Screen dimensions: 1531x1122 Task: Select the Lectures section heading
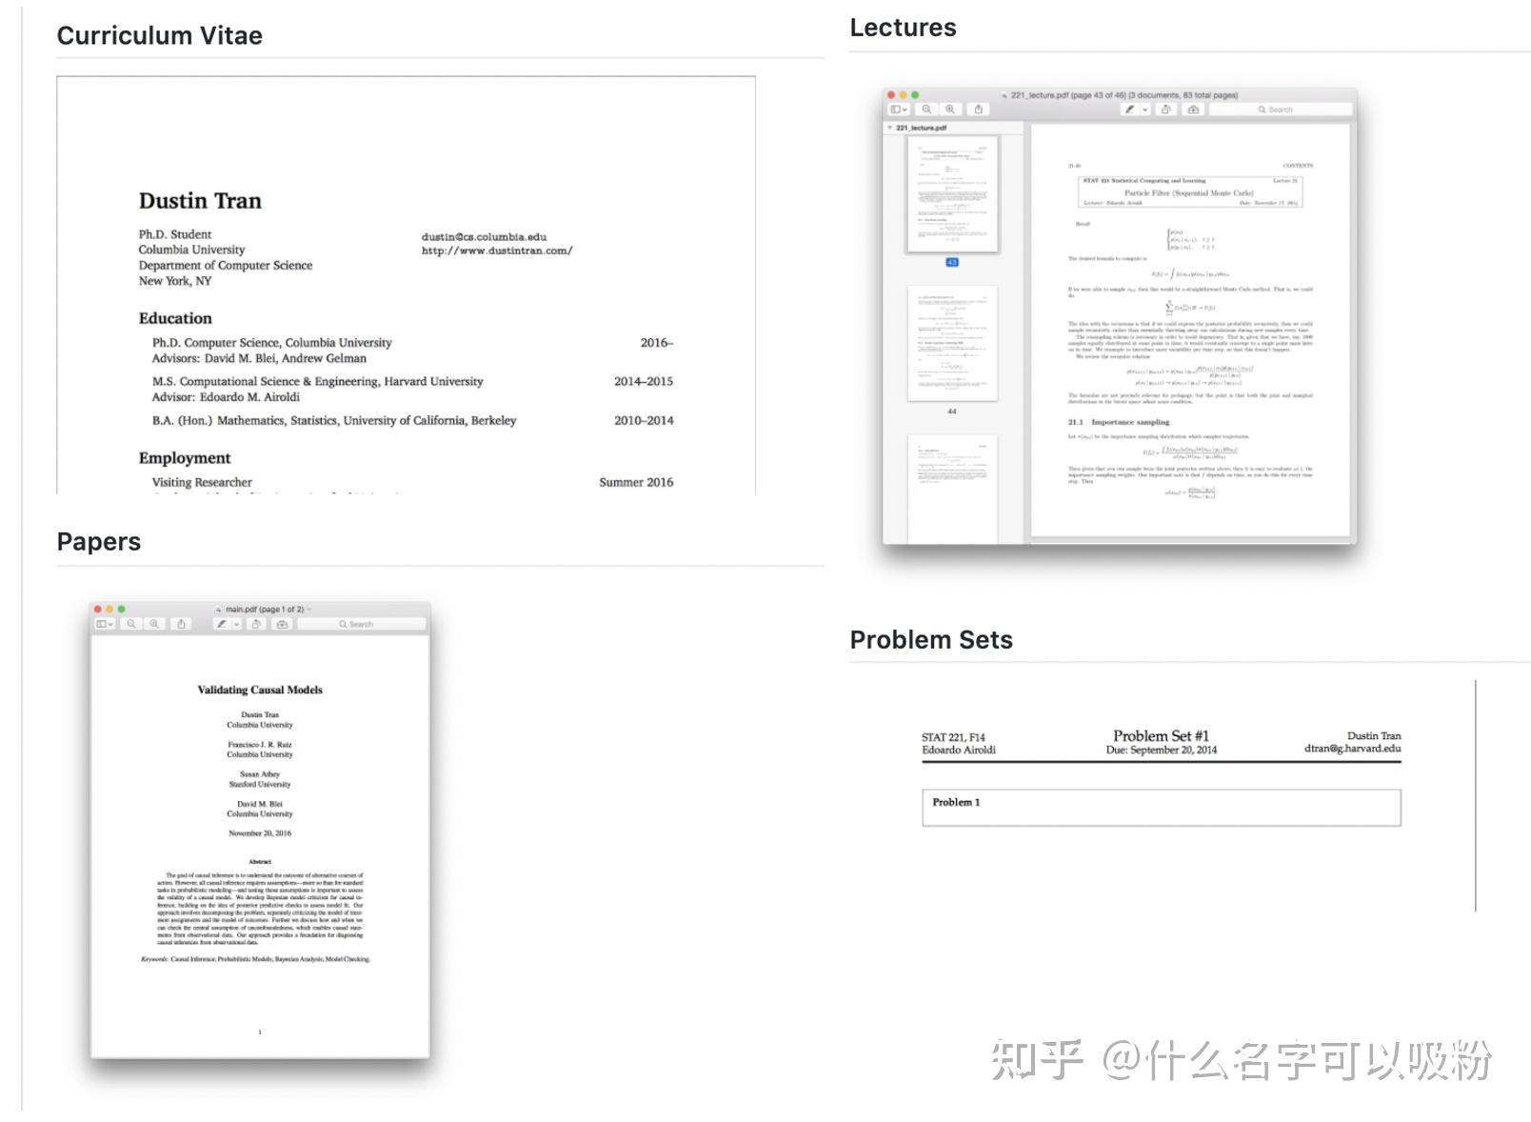pyautogui.click(x=903, y=28)
